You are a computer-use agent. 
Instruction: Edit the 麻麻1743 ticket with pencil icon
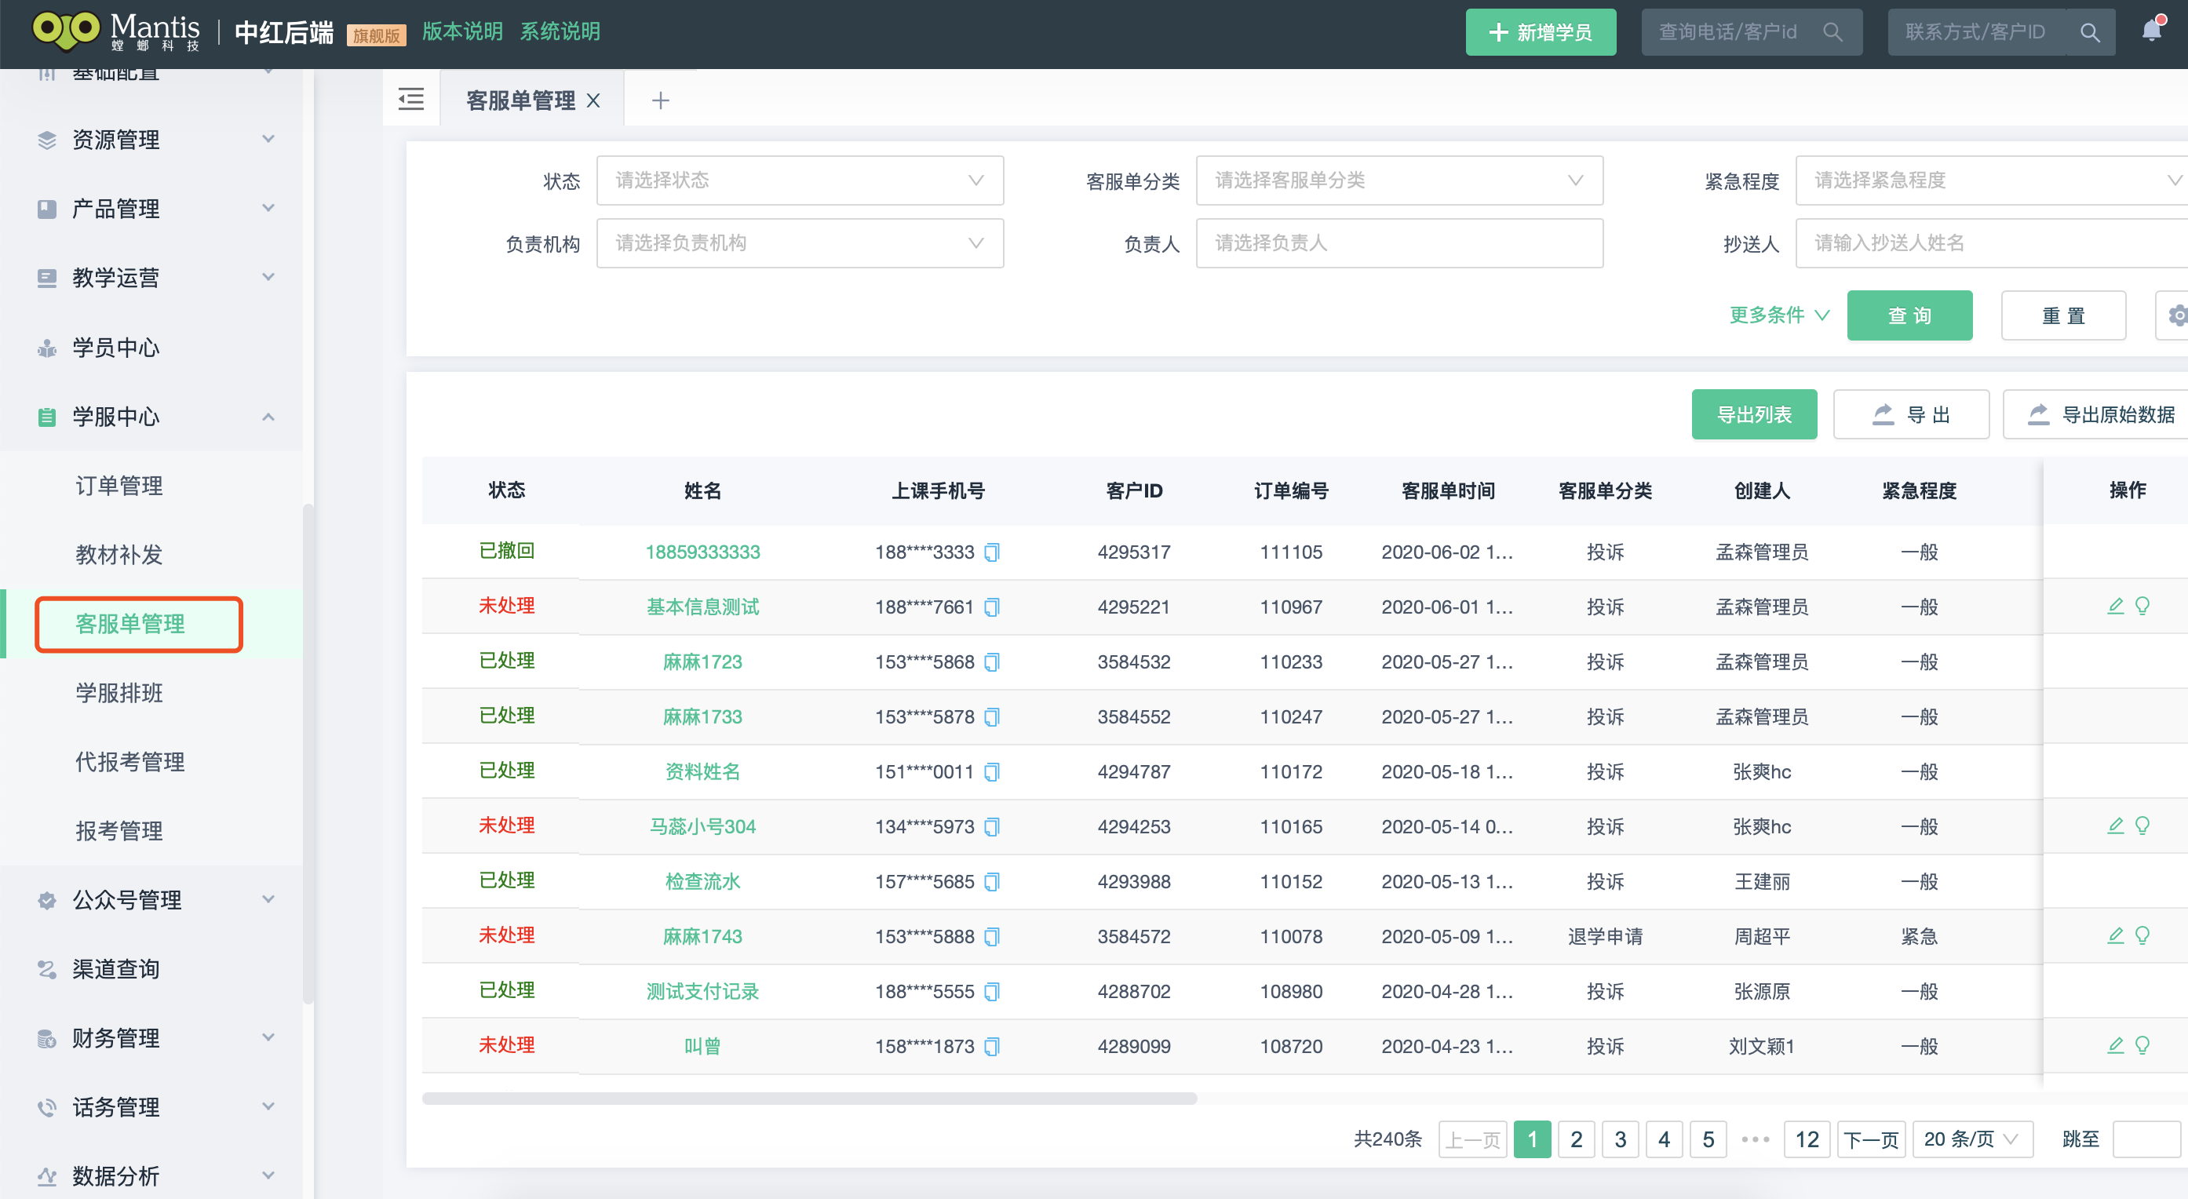coord(2115,935)
